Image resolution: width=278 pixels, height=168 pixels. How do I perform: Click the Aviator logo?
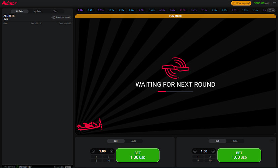point(9,3)
